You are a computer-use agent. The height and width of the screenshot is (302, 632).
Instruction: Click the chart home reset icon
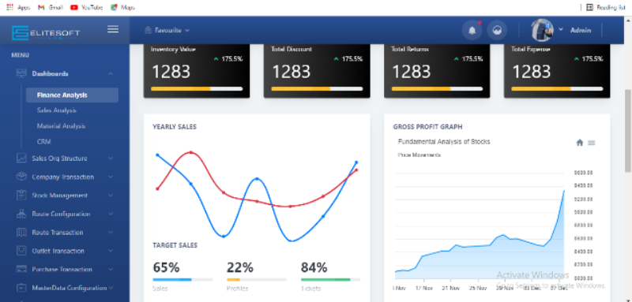[x=580, y=143]
